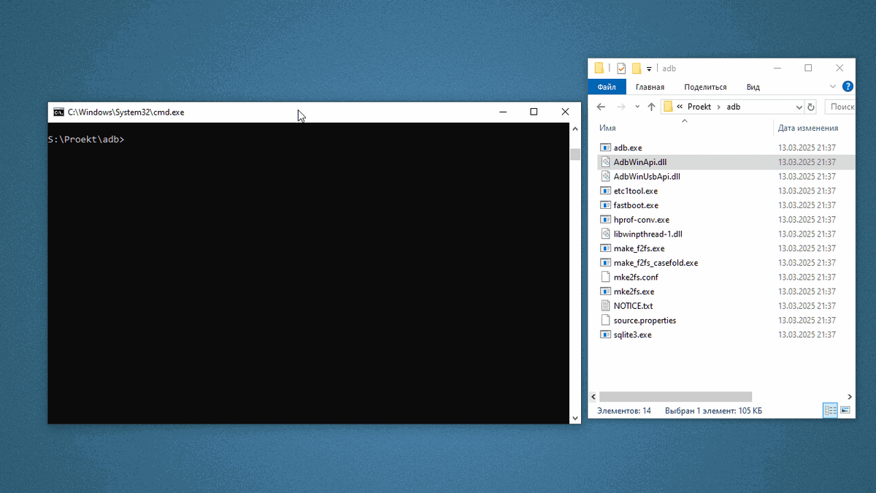Click the Explorer horizontal scrollbar thumb
Screen dimensions: 876x493
675,397
